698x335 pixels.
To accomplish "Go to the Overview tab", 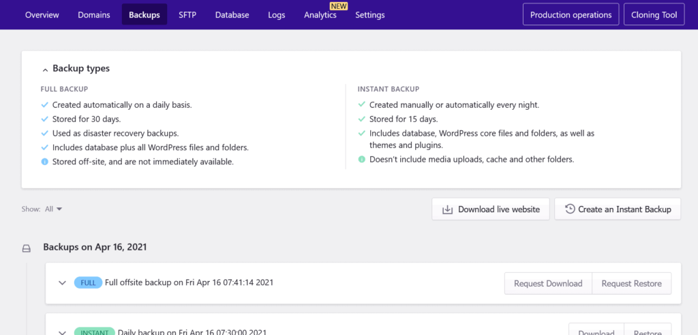I will 42,15.
